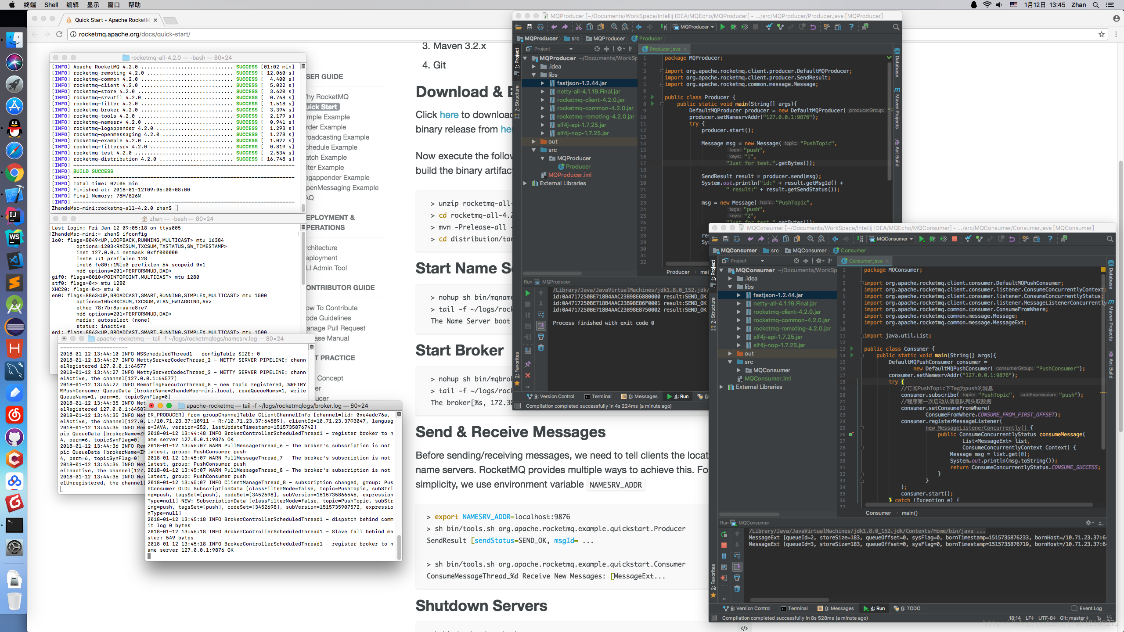Click here download link on webpage
1124x632 pixels.
pos(449,114)
